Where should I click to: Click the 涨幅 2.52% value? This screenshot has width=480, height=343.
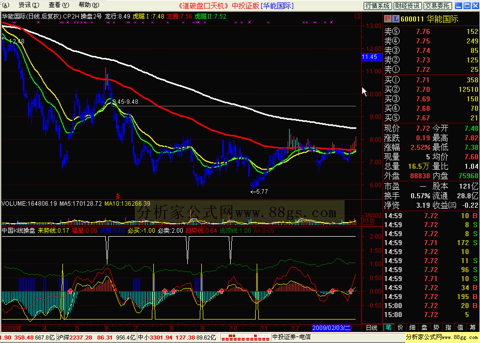point(420,147)
